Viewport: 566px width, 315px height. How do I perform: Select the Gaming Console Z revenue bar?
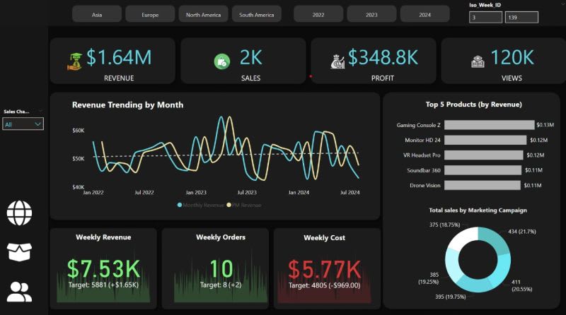click(x=489, y=125)
